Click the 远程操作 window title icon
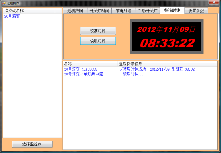 [4, 3]
